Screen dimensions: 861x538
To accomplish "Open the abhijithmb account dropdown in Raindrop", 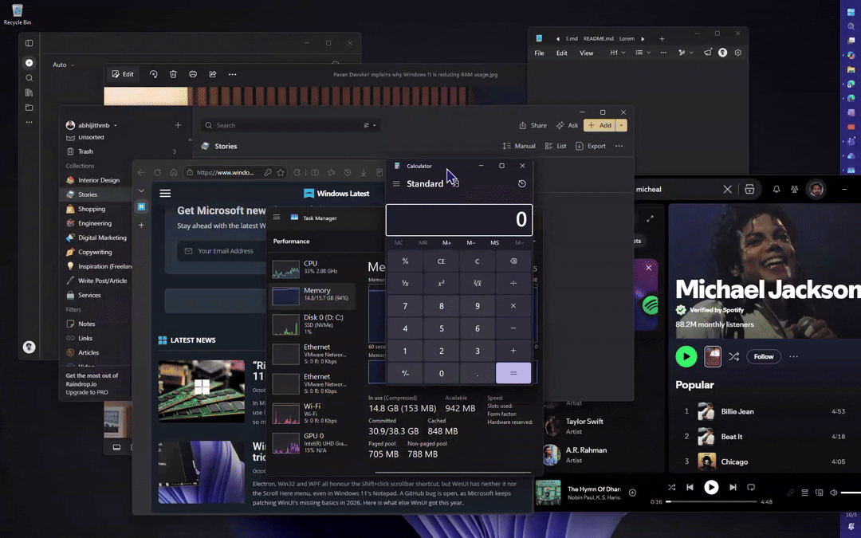I will [x=92, y=125].
